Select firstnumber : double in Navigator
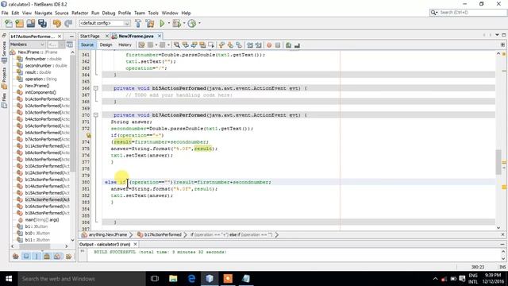Viewport: 508px width, 286px height. point(44,59)
